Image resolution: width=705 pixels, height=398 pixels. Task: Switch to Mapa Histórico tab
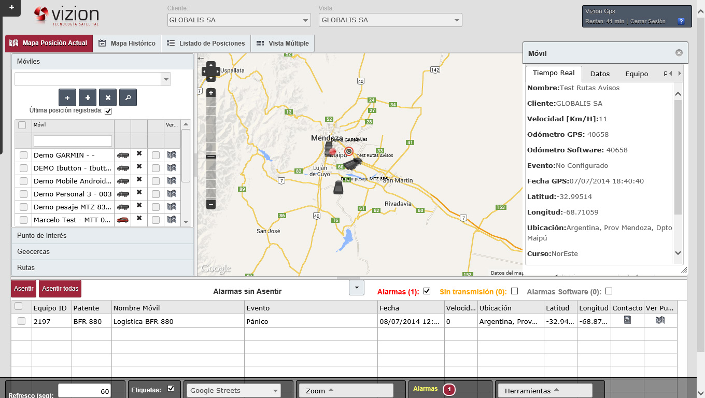(127, 44)
